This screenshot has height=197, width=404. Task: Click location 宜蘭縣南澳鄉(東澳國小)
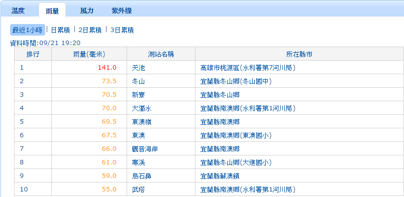(236, 135)
